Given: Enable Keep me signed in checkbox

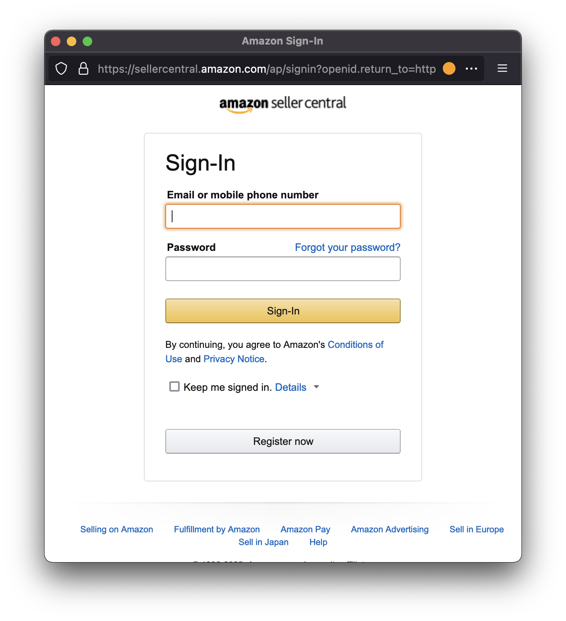Looking at the screenshot, I should click(174, 386).
